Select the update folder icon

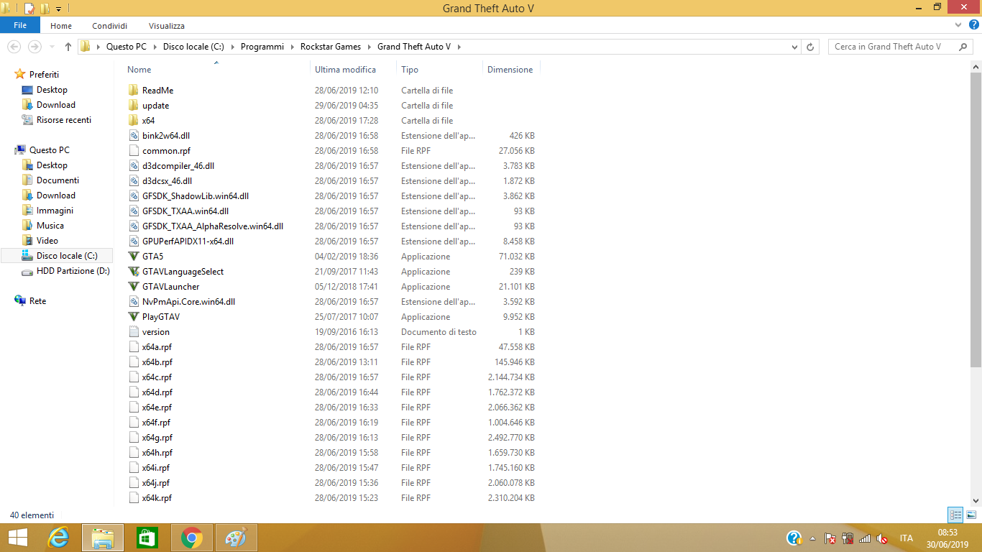[133, 106]
